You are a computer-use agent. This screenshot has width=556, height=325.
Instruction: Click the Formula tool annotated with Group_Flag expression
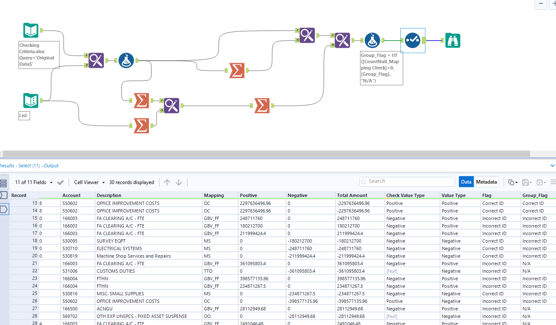point(372,41)
